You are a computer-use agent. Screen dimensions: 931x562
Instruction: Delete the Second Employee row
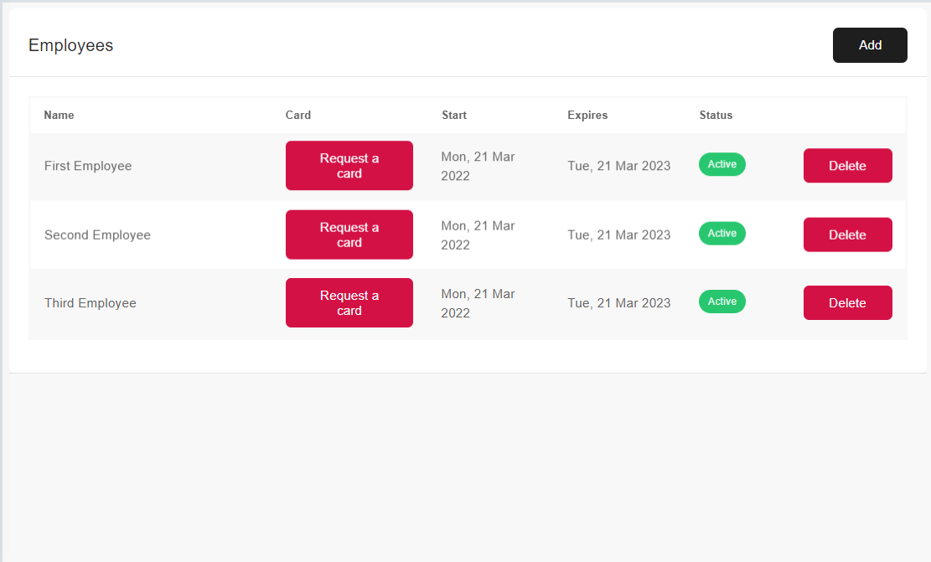click(x=847, y=235)
